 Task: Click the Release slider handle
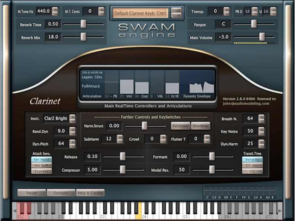pyautogui.click(x=123, y=157)
